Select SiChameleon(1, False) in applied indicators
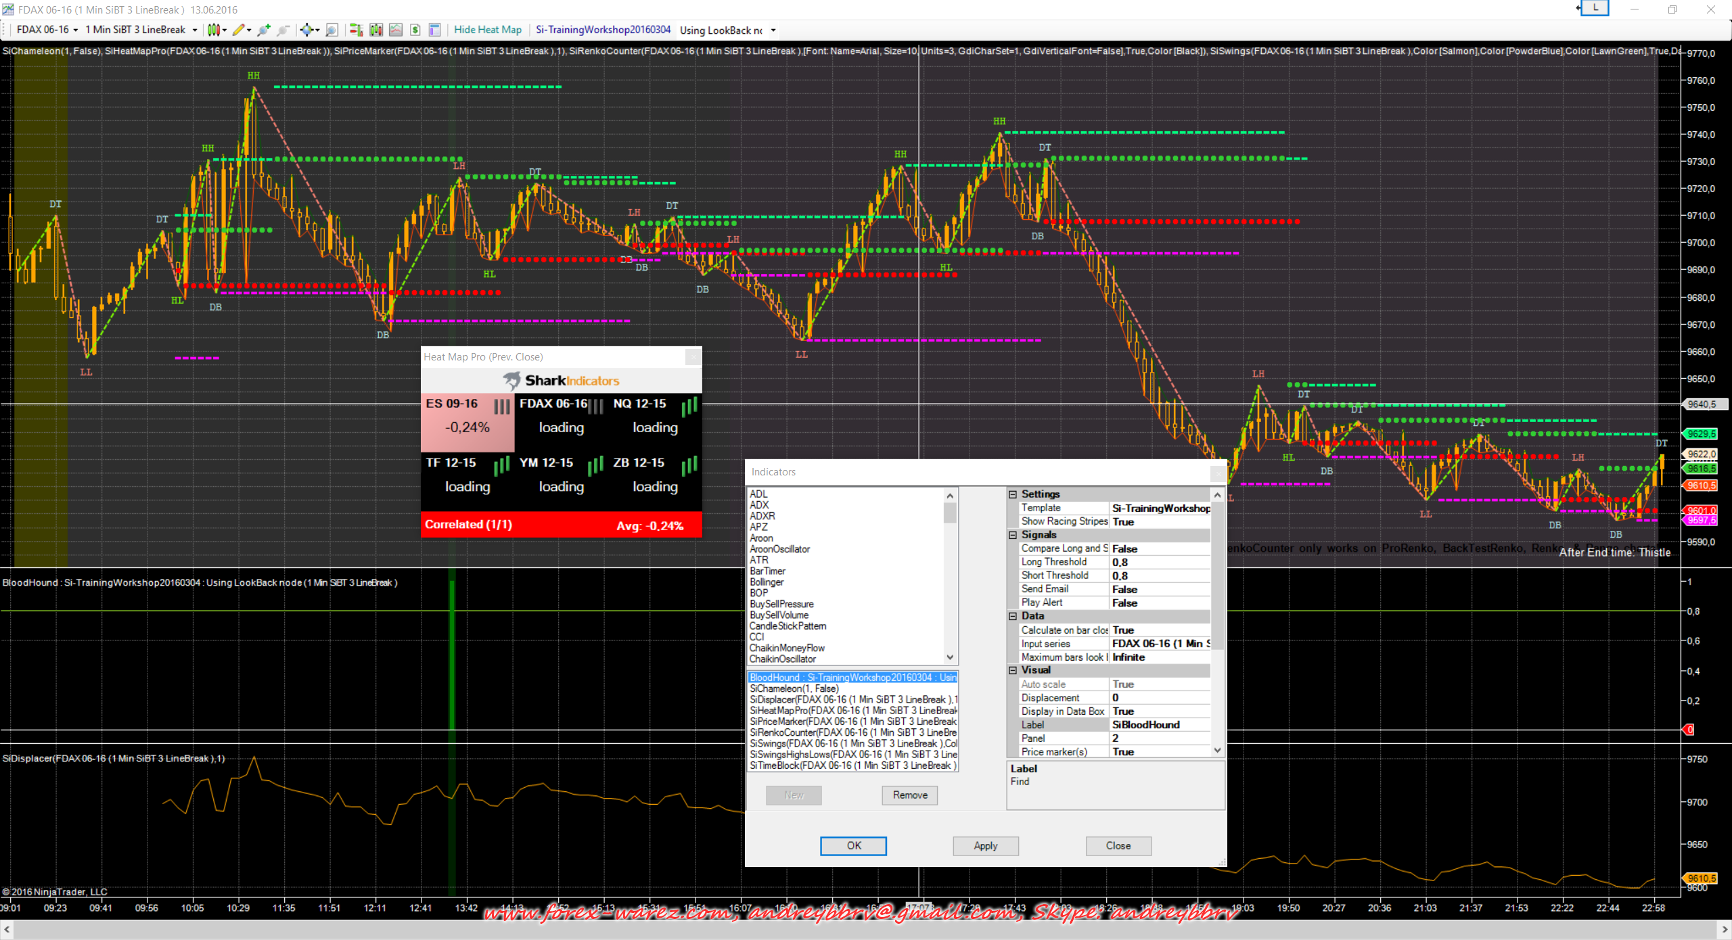The height and width of the screenshot is (940, 1732). coord(794,688)
